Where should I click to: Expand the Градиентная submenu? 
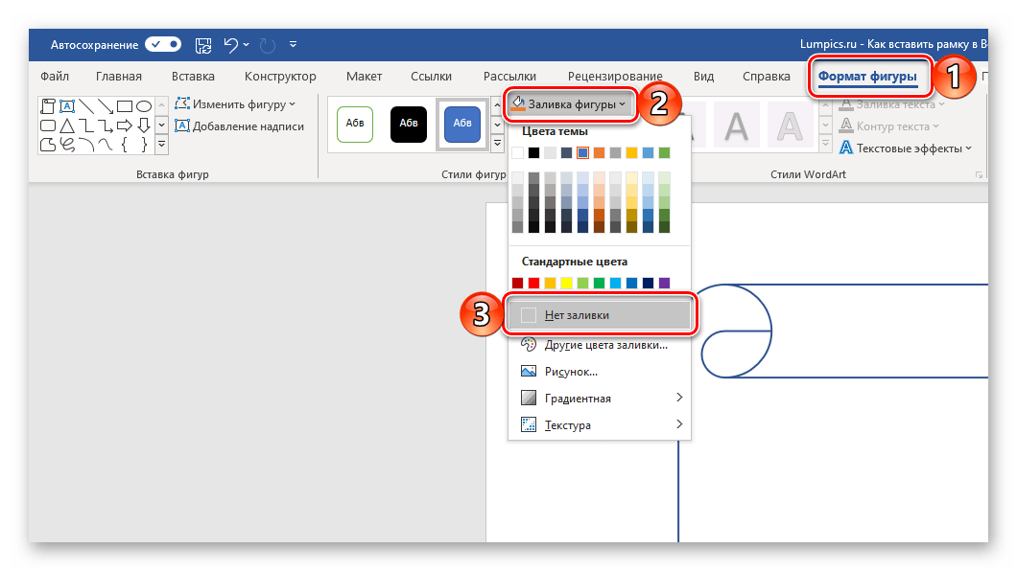pyautogui.click(x=600, y=399)
